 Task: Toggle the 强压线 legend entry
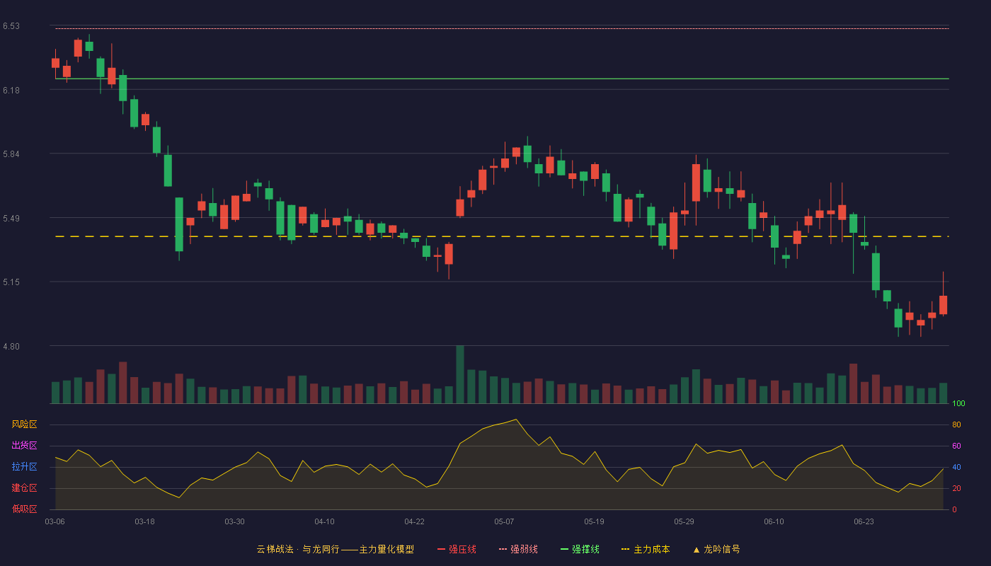click(457, 549)
